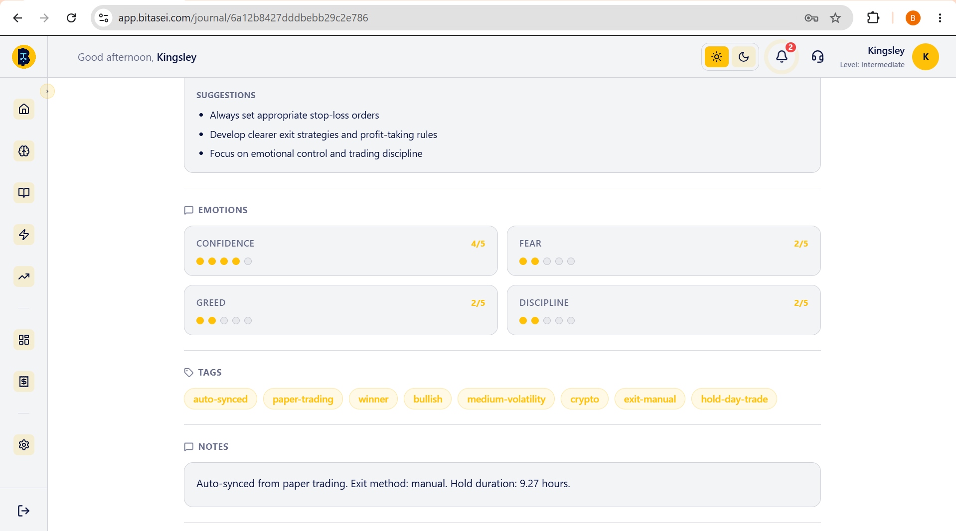Click the emotional control suggestion
Screen dimensions: 956x531
tap(316, 153)
